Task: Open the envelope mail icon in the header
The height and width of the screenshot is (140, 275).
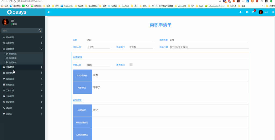Action: pos(247,12)
